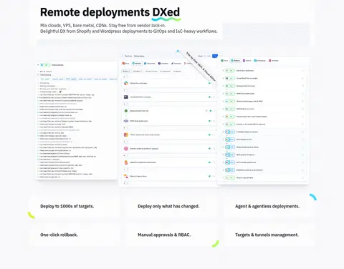The width and height of the screenshot is (344, 269).
Task: Click the first blue status pill in right panel
Action: [230, 132]
